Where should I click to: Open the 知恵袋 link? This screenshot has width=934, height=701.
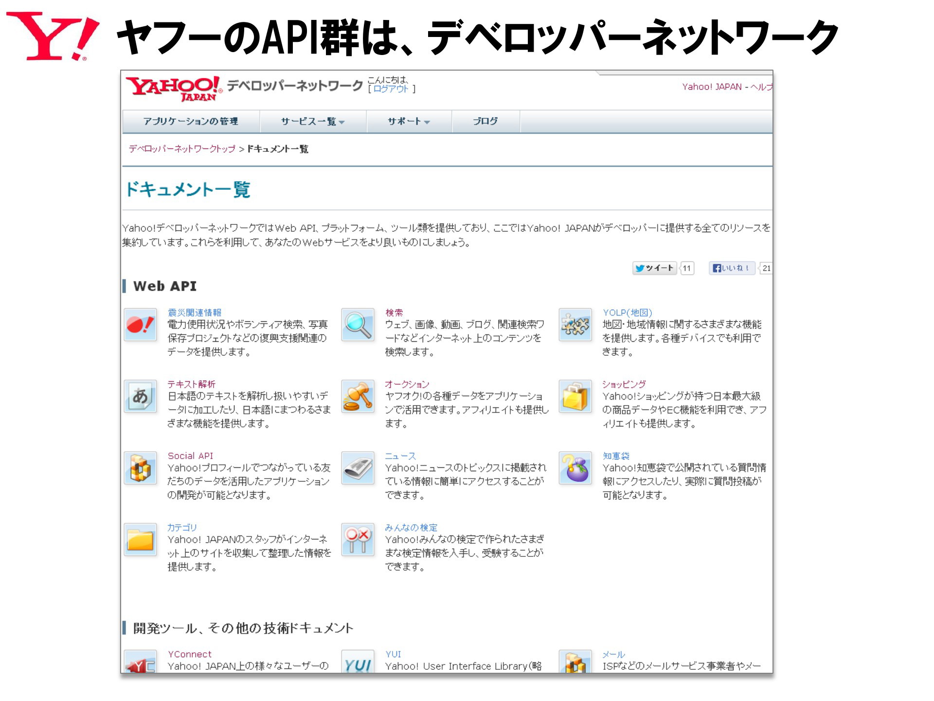click(x=616, y=456)
